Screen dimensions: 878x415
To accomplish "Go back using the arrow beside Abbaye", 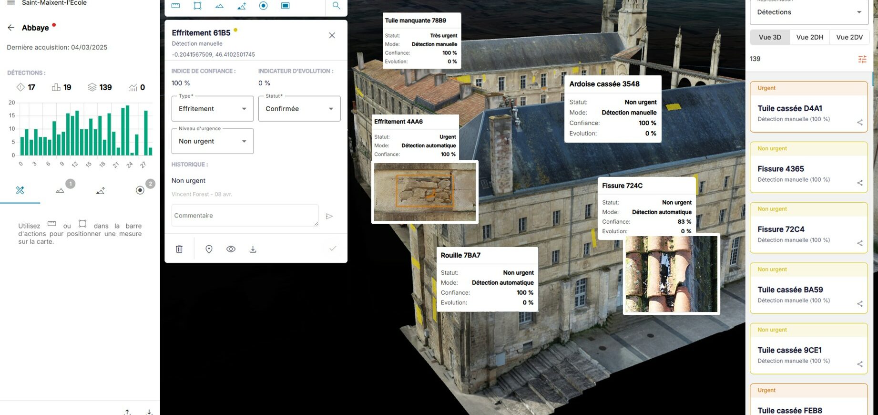I will pos(11,28).
